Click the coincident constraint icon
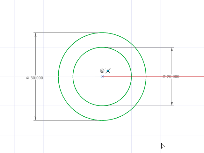This screenshot has width=204, height=153. [108, 71]
